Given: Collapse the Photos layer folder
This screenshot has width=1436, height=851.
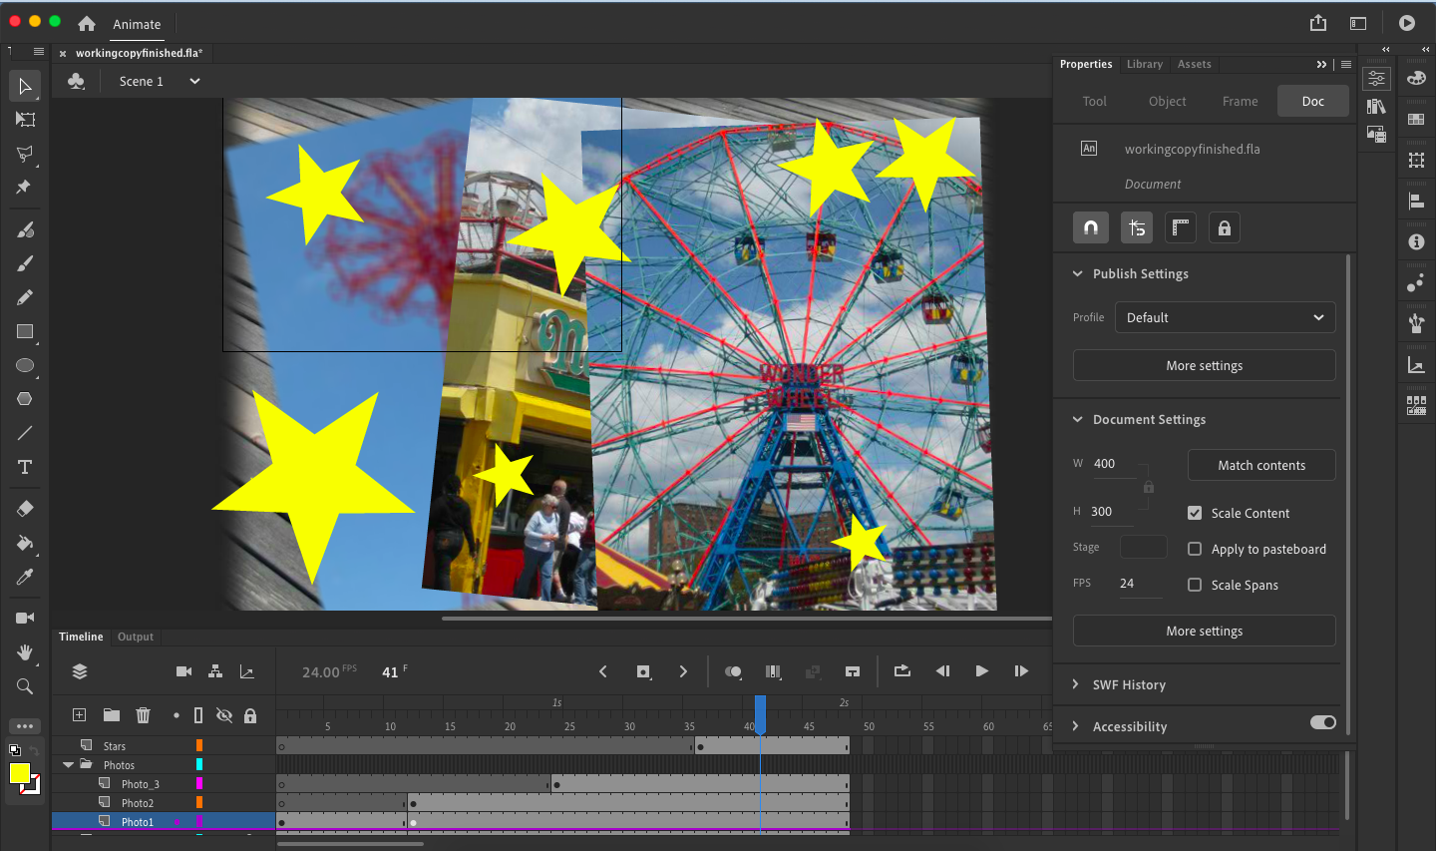Looking at the screenshot, I should click(x=68, y=765).
